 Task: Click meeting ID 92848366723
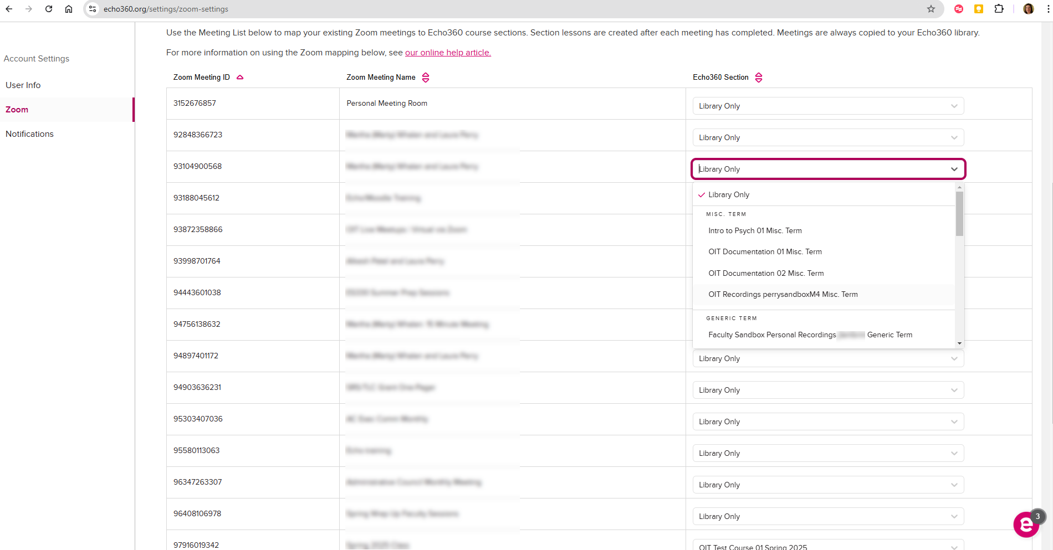click(198, 135)
